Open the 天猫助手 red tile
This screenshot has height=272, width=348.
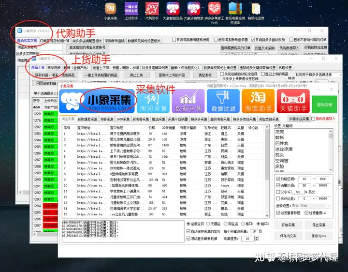point(293,101)
